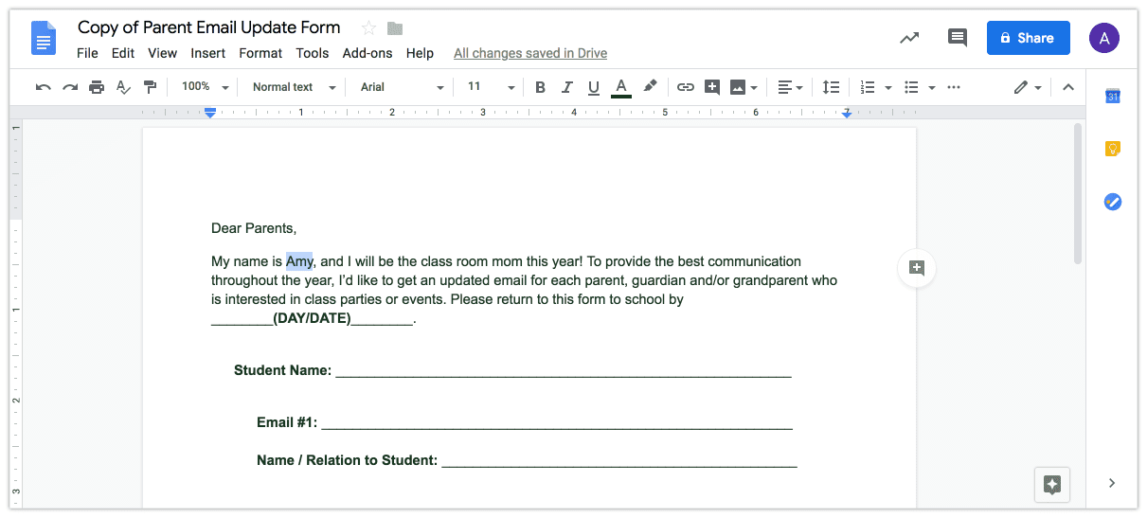Click the document title field

click(208, 27)
